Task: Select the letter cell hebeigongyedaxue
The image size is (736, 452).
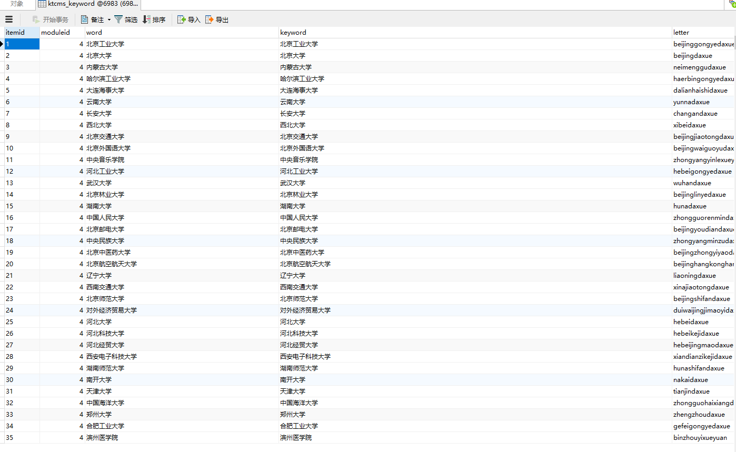Action: pos(703,172)
